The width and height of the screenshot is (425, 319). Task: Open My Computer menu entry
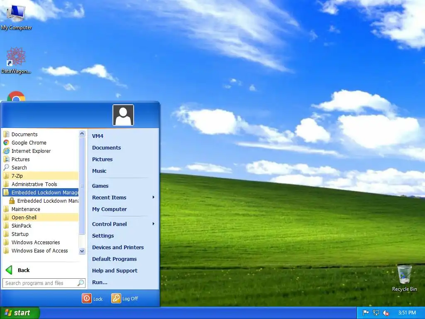pyautogui.click(x=109, y=209)
